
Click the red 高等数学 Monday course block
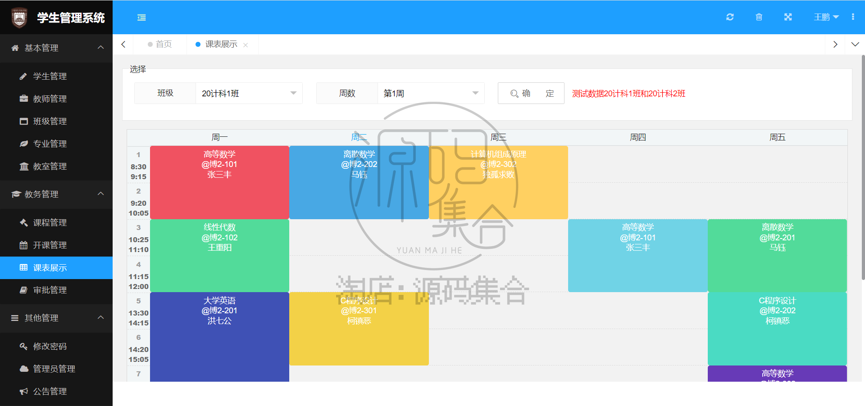pos(219,182)
